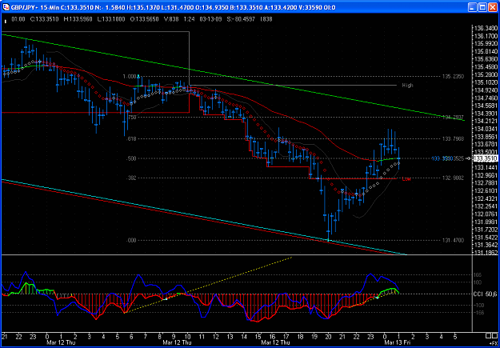Click the 133.7968 Fibonacci price label
The image size is (500, 348).
(x=453, y=138)
